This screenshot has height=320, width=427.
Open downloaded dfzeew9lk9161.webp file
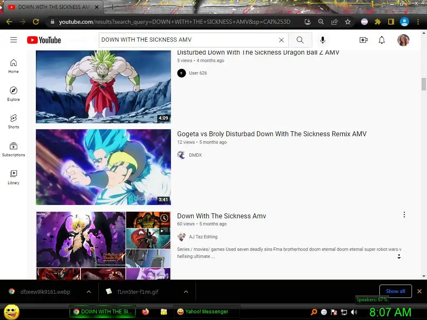[45, 292]
